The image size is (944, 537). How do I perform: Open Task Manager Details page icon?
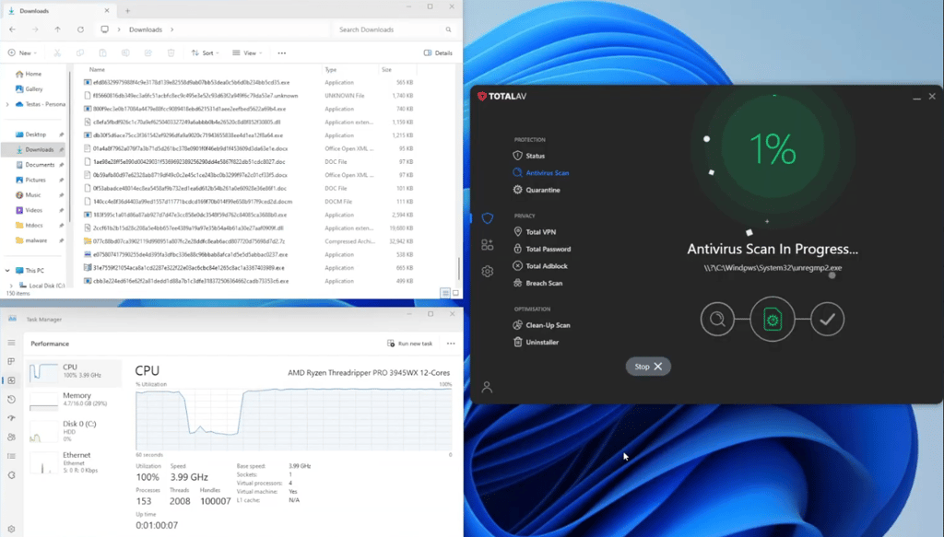point(11,457)
